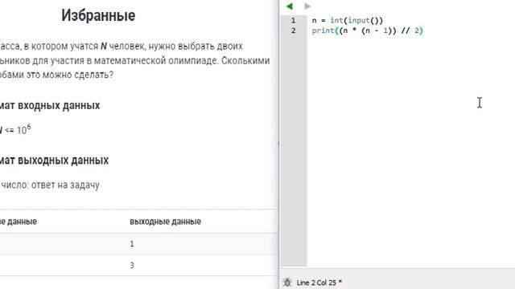Viewport: 515px width, 289px height.
Task: Place cursor in code line 'n = int(input())'
Action: click(x=348, y=20)
